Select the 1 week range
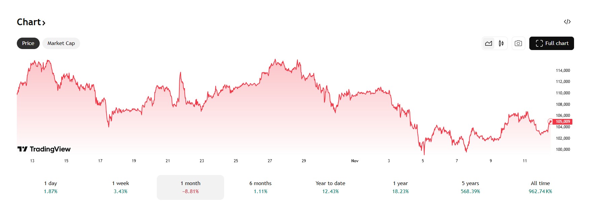The height and width of the screenshot is (219, 605). (120, 187)
